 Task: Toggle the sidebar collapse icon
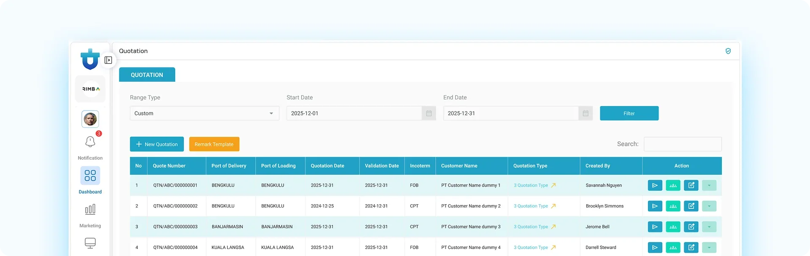pyautogui.click(x=108, y=60)
